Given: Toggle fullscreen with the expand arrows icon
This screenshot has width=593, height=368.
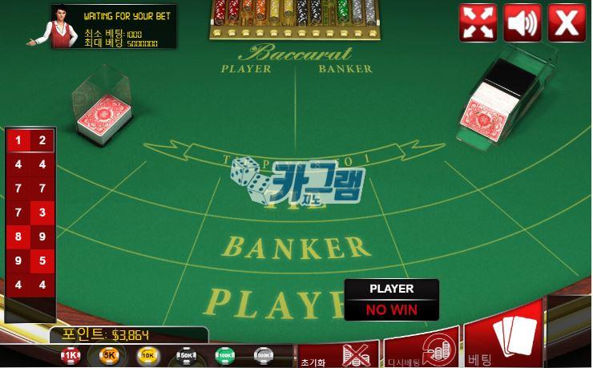Looking at the screenshot, I should tap(478, 22).
